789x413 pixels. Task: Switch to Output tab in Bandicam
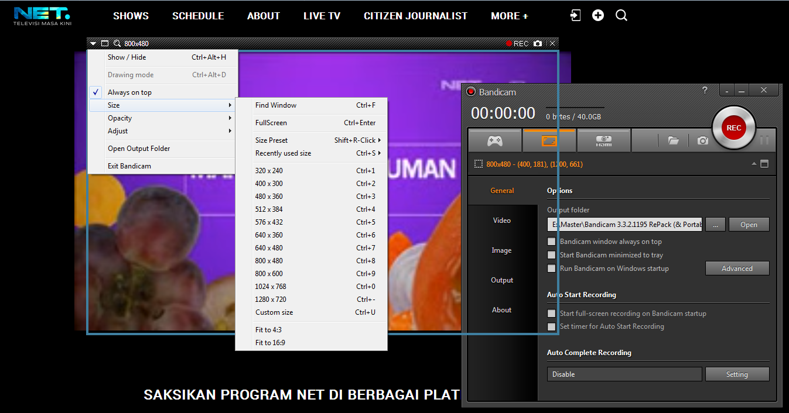502,280
